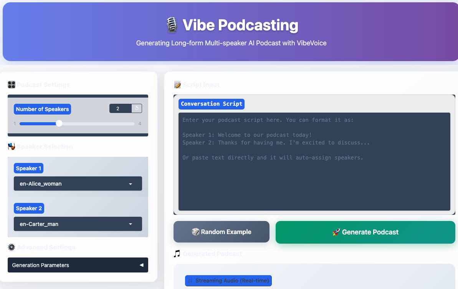Click the Script Input memo icon

177,85
